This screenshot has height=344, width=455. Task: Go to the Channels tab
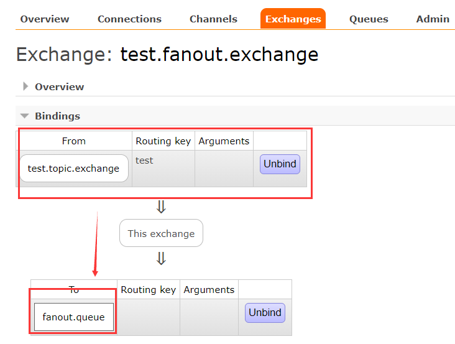(213, 19)
